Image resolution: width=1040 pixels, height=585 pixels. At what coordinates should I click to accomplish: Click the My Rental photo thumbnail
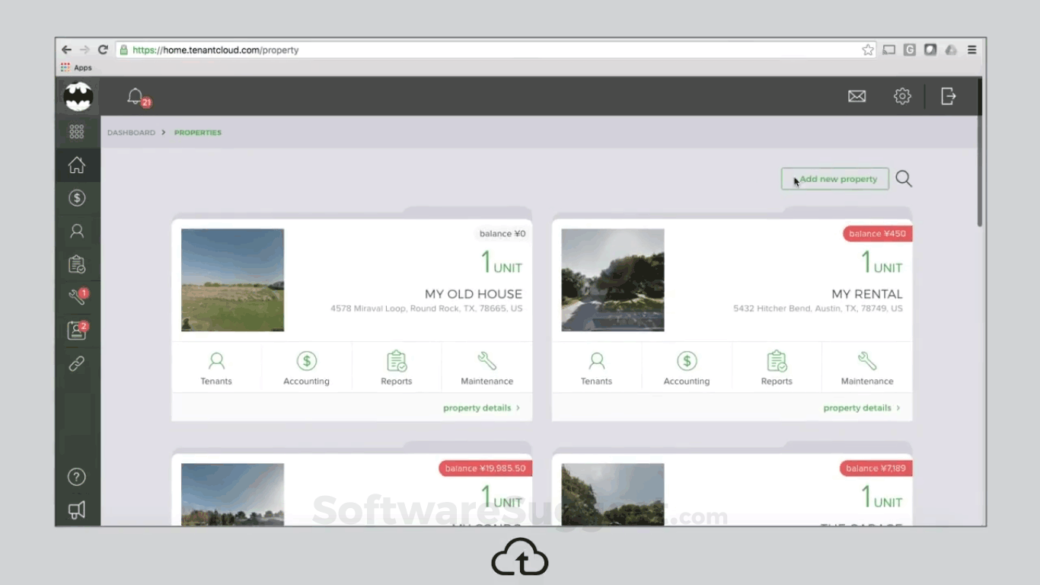click(x=613, y=280)
